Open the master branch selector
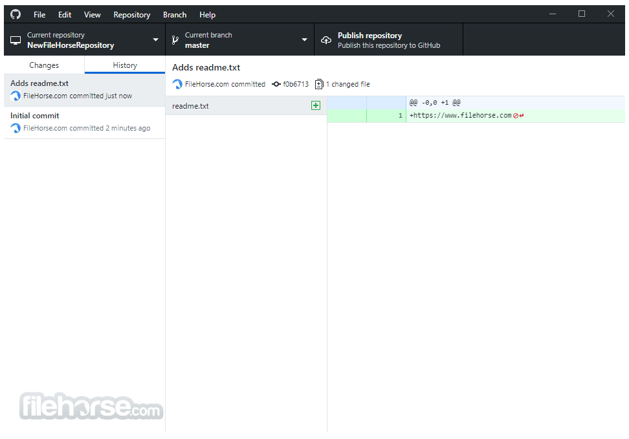Image resolution: width=629 pixels, height=439 pixels. 240,39
